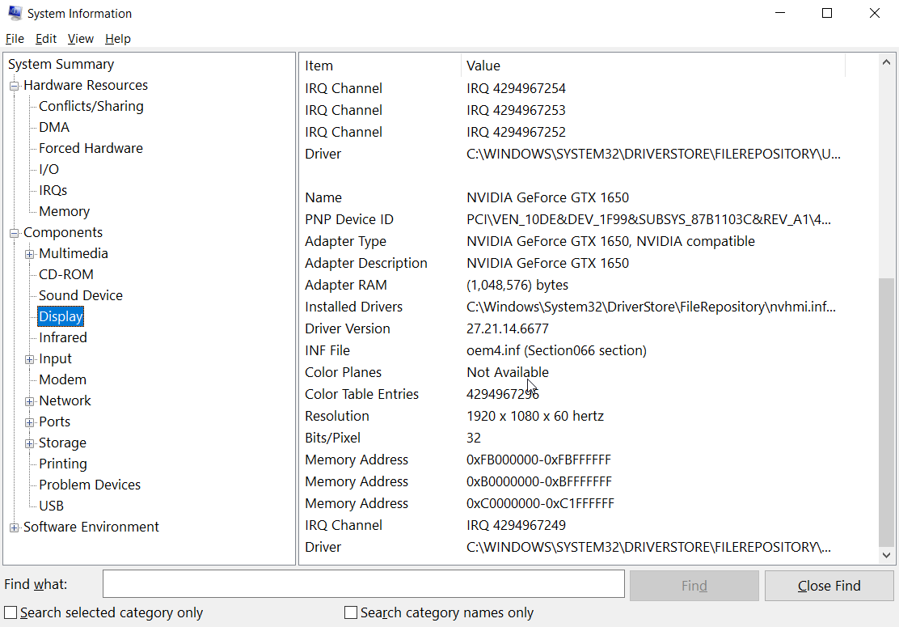Collapse the Components tree node
899x627 pixels.
pyautogui.click(x=14, y=233)
